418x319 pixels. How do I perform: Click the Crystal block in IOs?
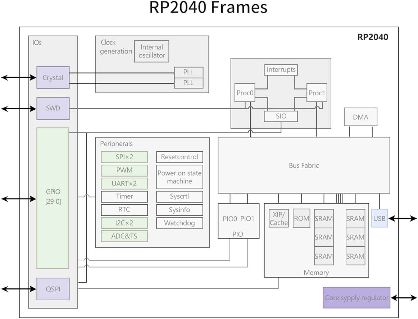point(53,78)
